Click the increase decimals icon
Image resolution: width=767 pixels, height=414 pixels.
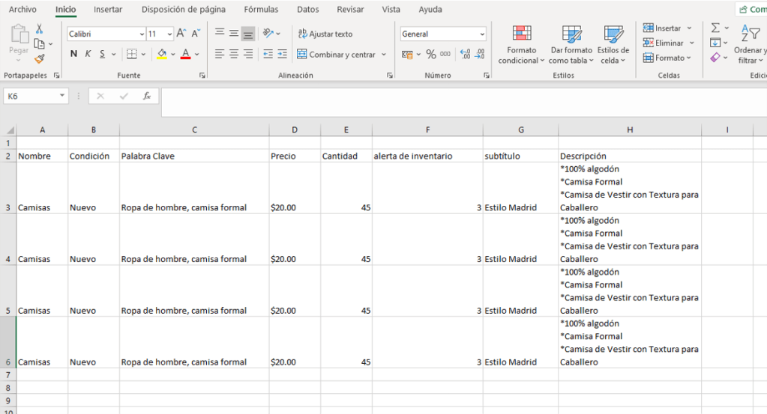(x=464, y=54)
